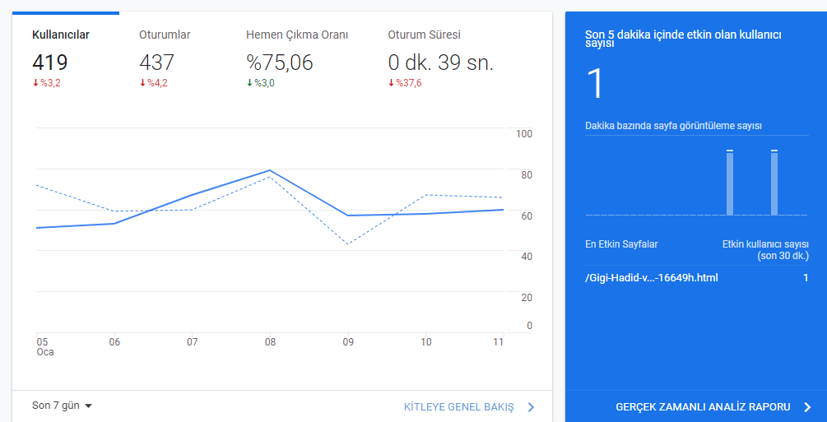Click the green down arrow under %75,06
The width and height of the screenshot is (827, 422).
249,83
